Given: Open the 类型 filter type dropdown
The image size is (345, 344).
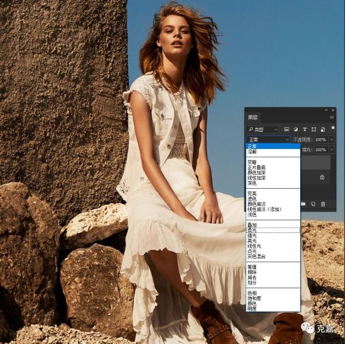Looking at the screenshot, I should 262,129.
